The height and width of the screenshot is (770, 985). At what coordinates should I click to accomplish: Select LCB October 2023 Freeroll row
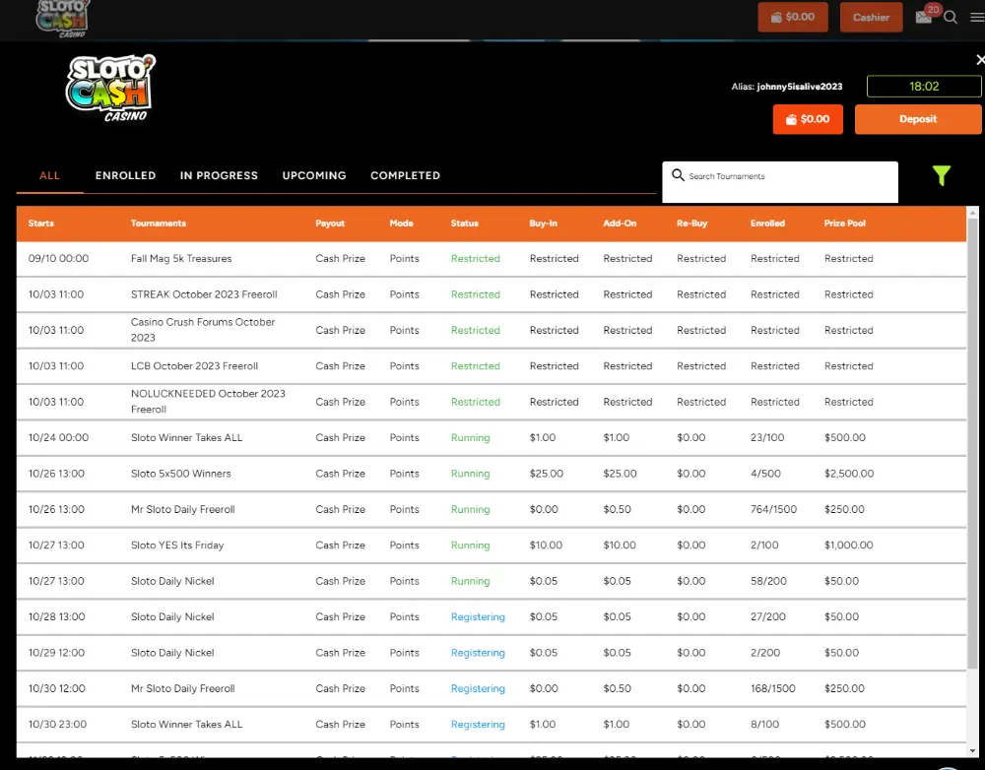pyautogui.click(x=492, y=366)
